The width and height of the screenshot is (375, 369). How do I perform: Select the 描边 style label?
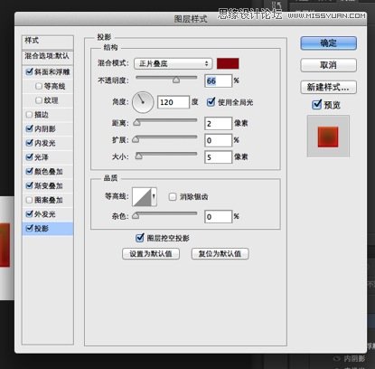pos(42,115)
